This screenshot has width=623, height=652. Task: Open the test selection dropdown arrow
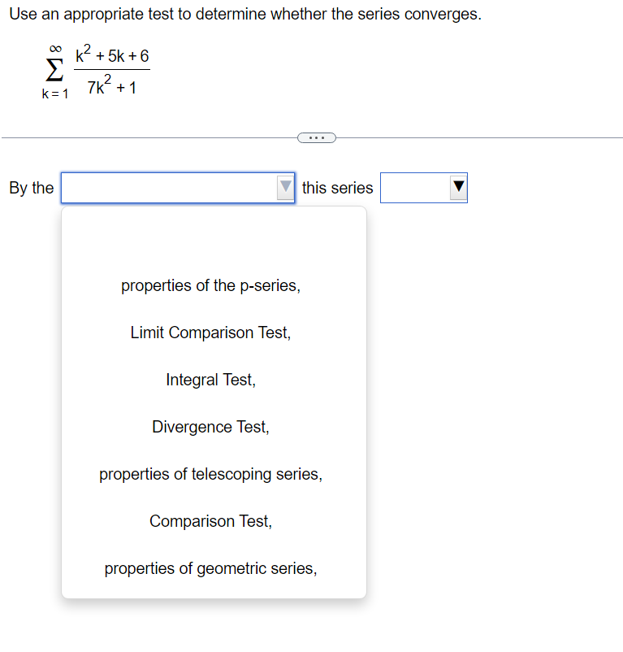pyautogui.click(x=285, y=188)
